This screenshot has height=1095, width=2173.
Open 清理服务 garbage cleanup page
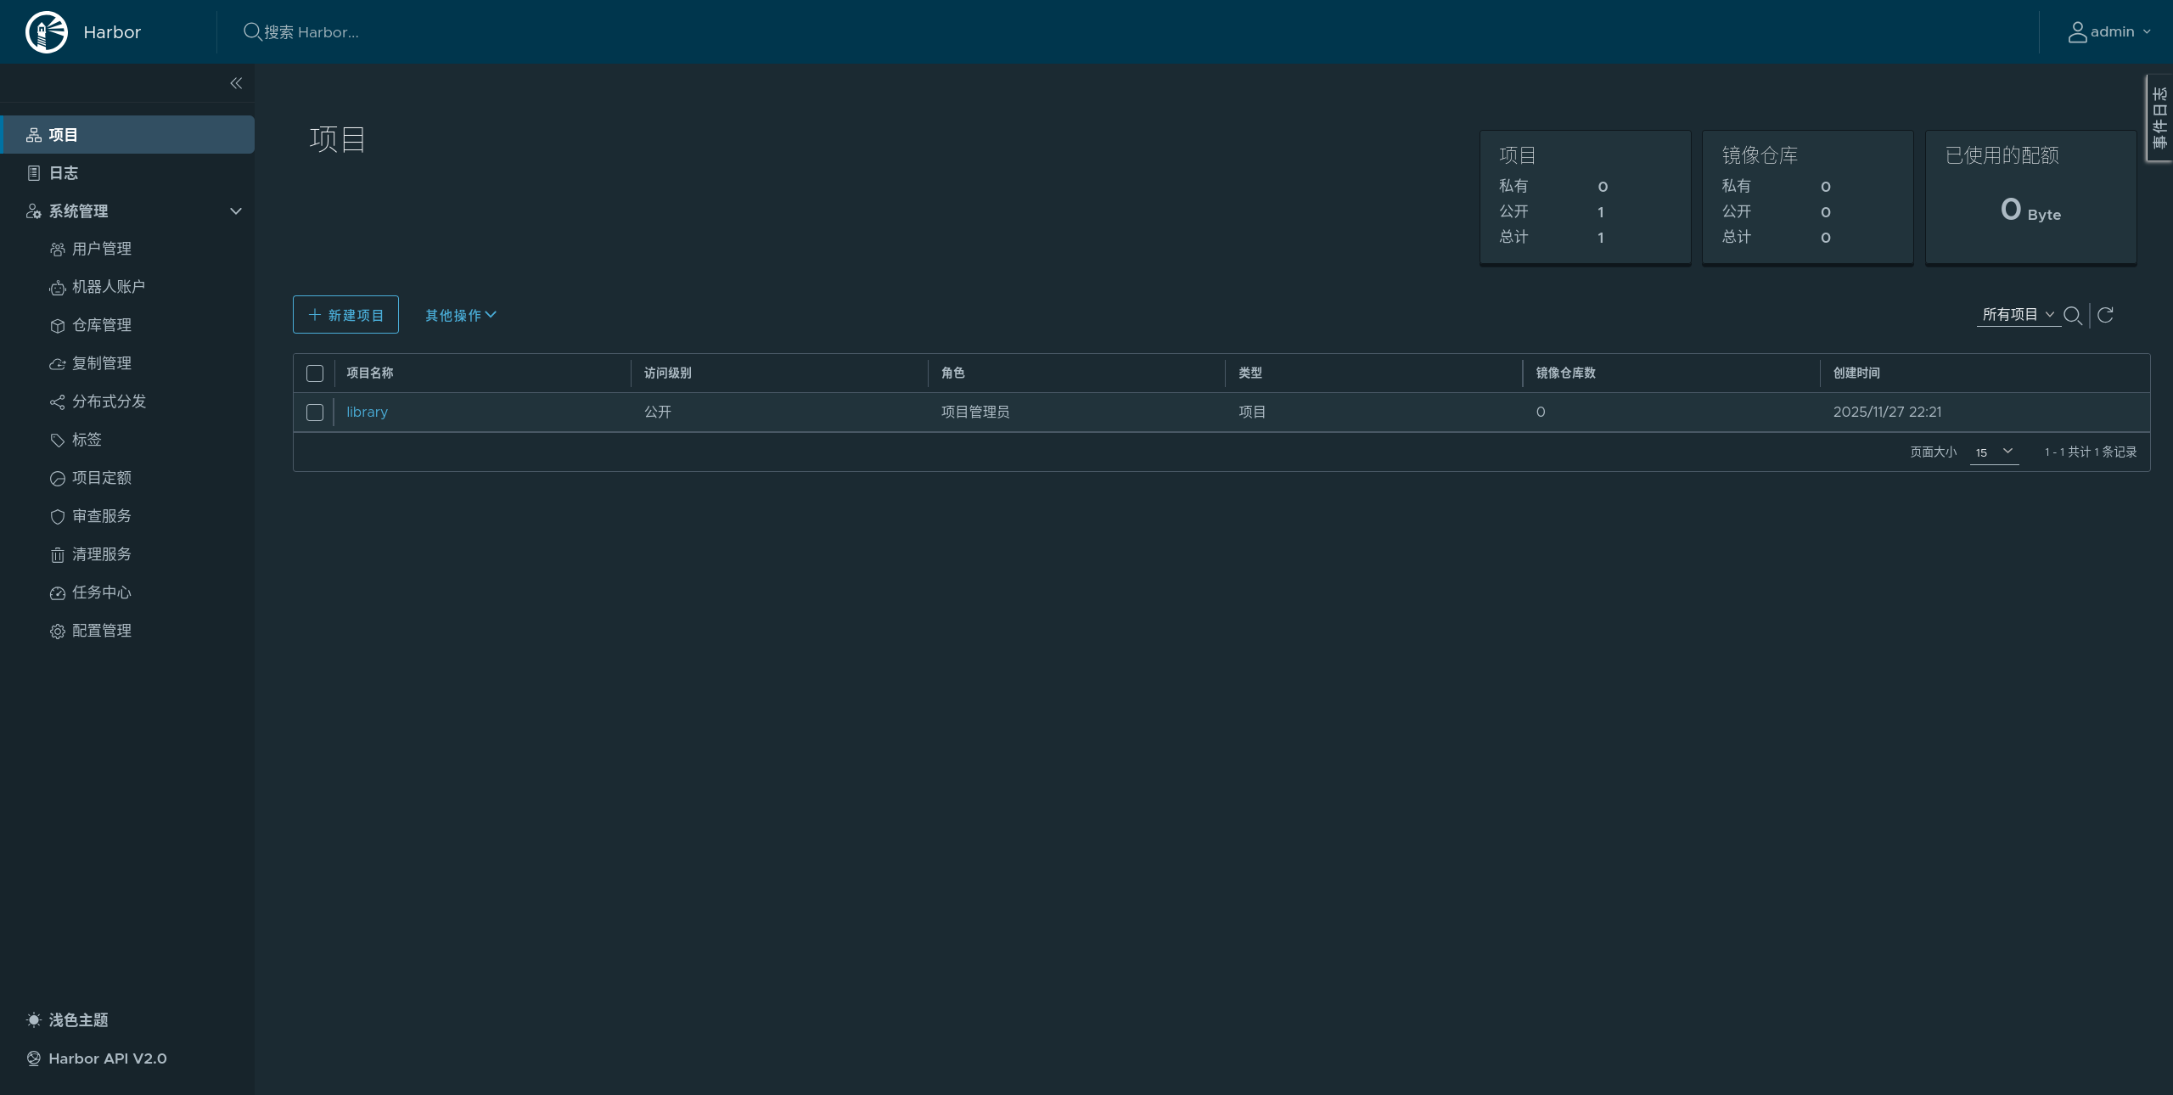pos(101,554)
